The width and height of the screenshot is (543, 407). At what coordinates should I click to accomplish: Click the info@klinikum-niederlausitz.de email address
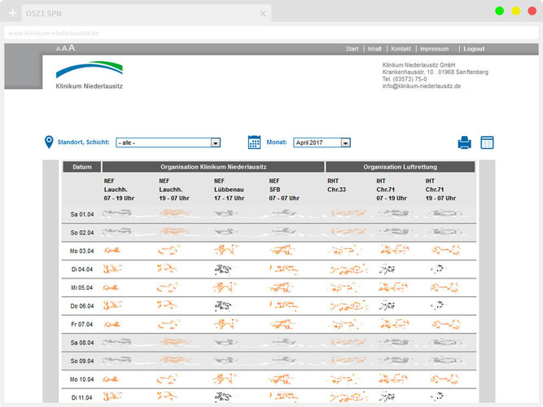[x=422, y=86]
